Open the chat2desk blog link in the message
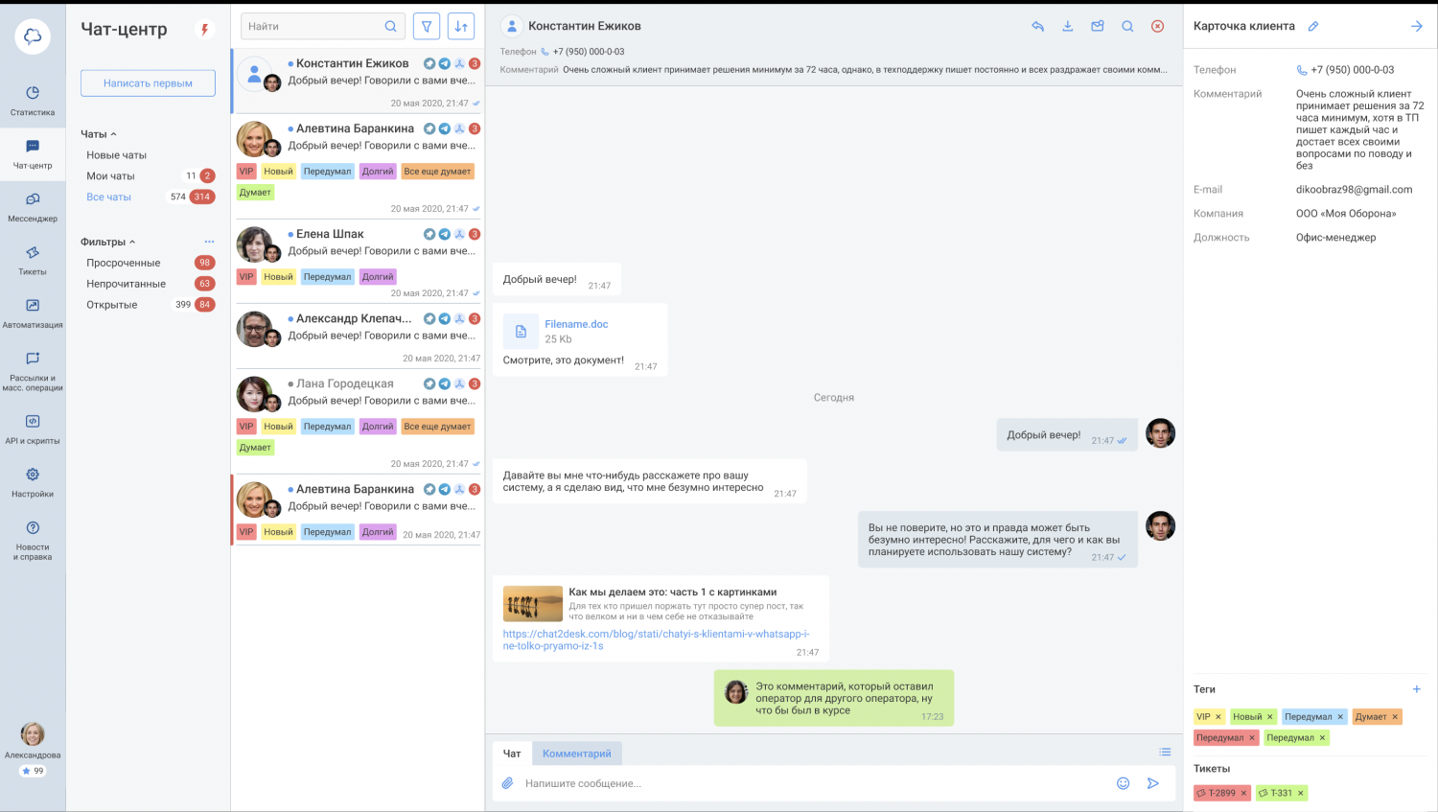Image resolution: width=1438 pixels, height=812 pixels. click(655, 634)
